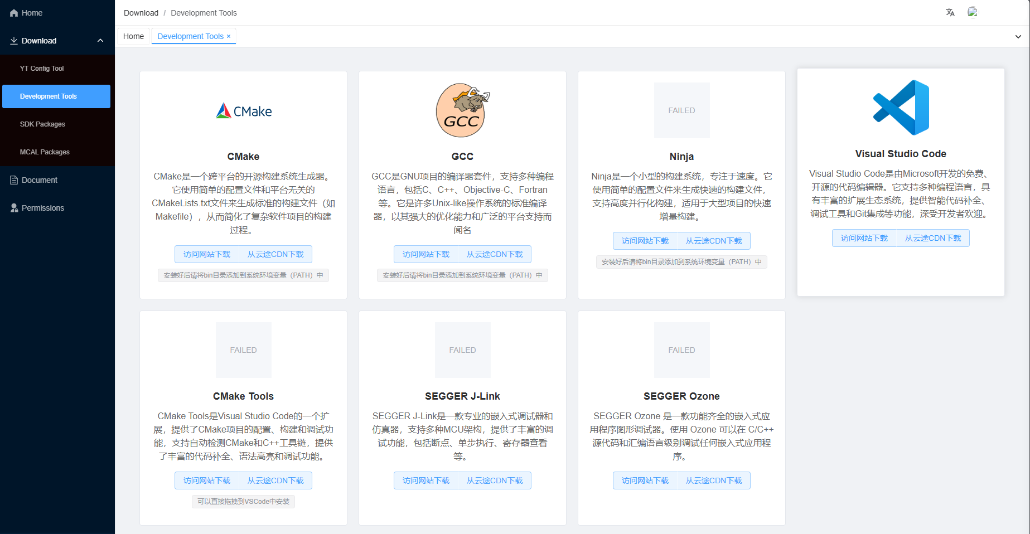Close the Development Tools tab
Screen dimensions: 1030x534
pyautogui.click(x=229, y=36)
